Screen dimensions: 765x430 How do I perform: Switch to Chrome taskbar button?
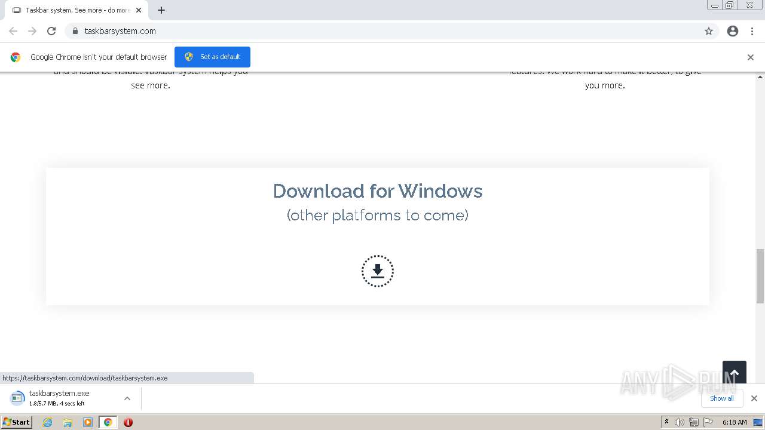(x=108, y=422)
